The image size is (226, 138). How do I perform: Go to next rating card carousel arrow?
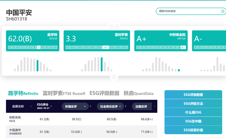[117, 26]
